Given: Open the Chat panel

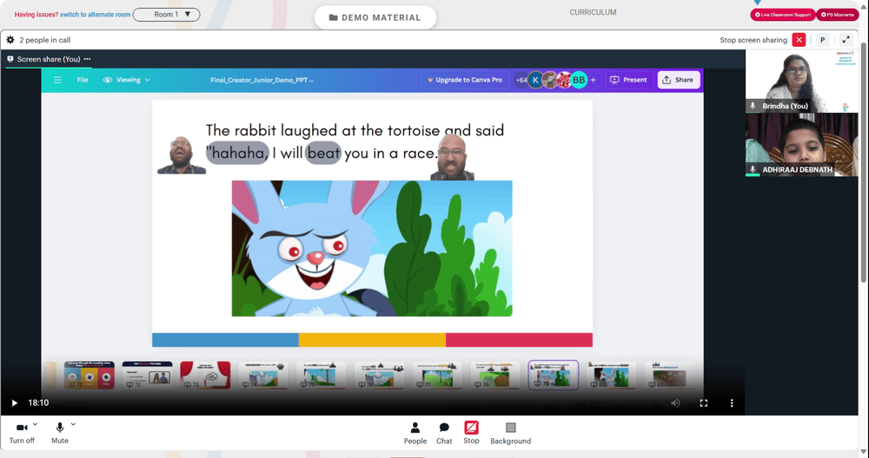Looking at the screenshot, I should point(444,433).
